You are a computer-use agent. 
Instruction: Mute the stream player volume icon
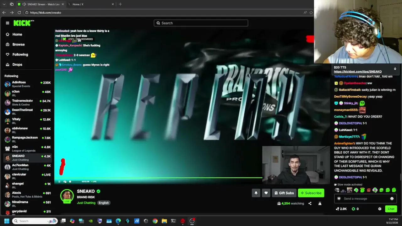65,181
